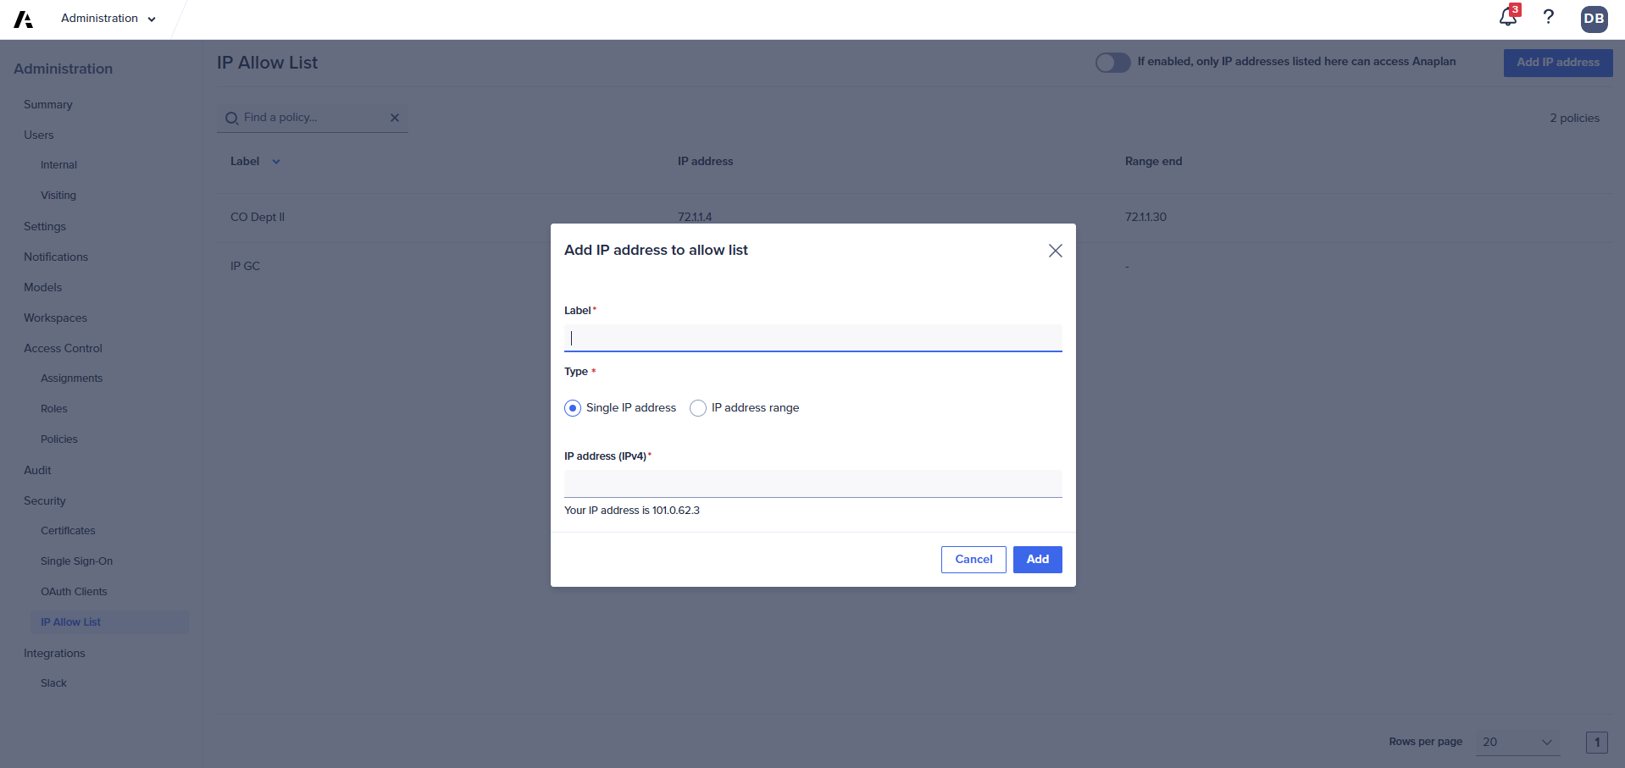Select the Single IP address radio button
Image resolution: width=1625 pixels, height=768 pixels.
572,407
